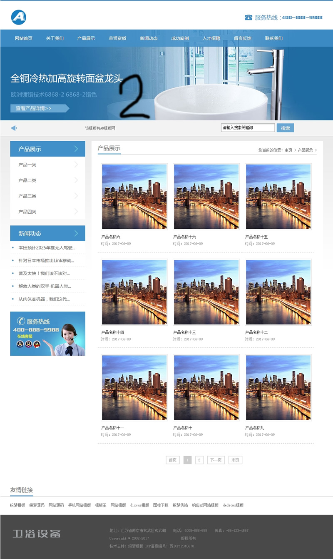Focus the search keyword input field

pos(248,128)
